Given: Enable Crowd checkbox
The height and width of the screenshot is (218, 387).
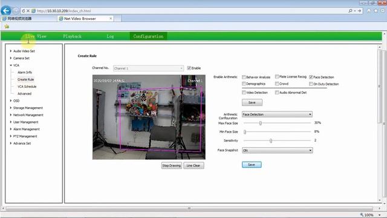Looking at the screenshot, I should pos(277,84).
